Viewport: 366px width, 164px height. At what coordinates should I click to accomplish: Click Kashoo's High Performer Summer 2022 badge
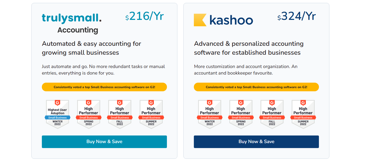[303, 114]
